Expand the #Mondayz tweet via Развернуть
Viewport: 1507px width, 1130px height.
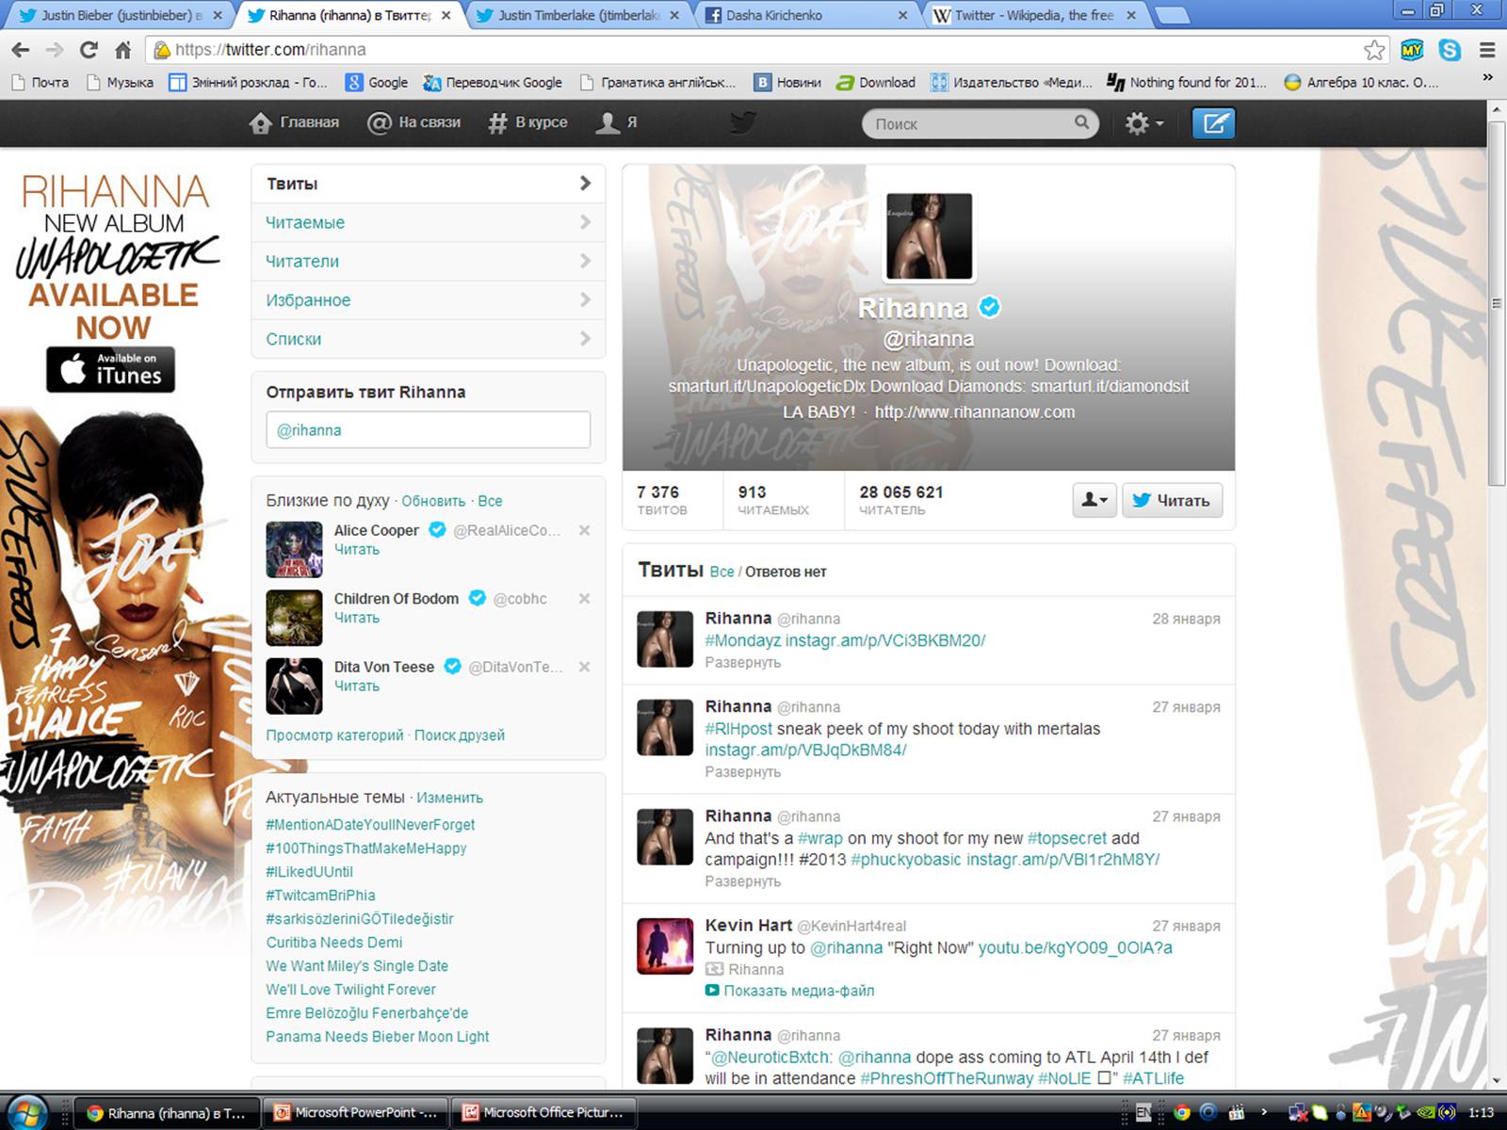(x=743, y=663)
